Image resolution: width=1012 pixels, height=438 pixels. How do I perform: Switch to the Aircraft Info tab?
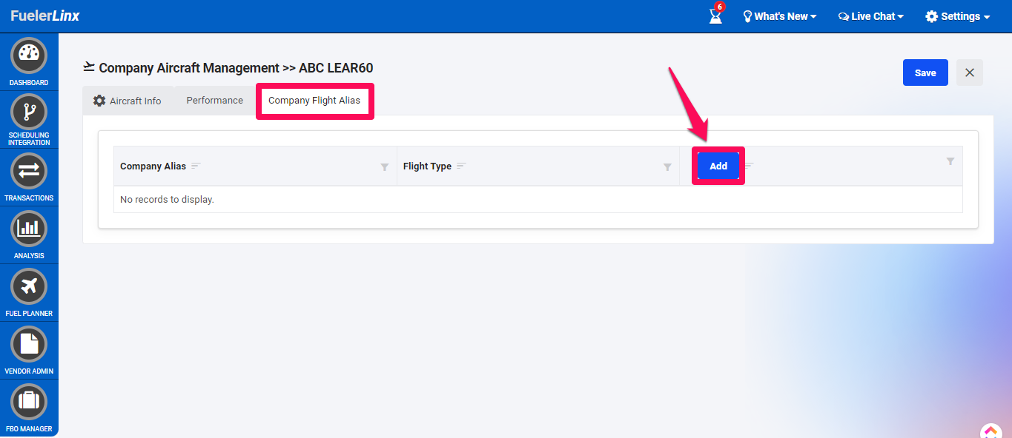[x=127, y=101]
